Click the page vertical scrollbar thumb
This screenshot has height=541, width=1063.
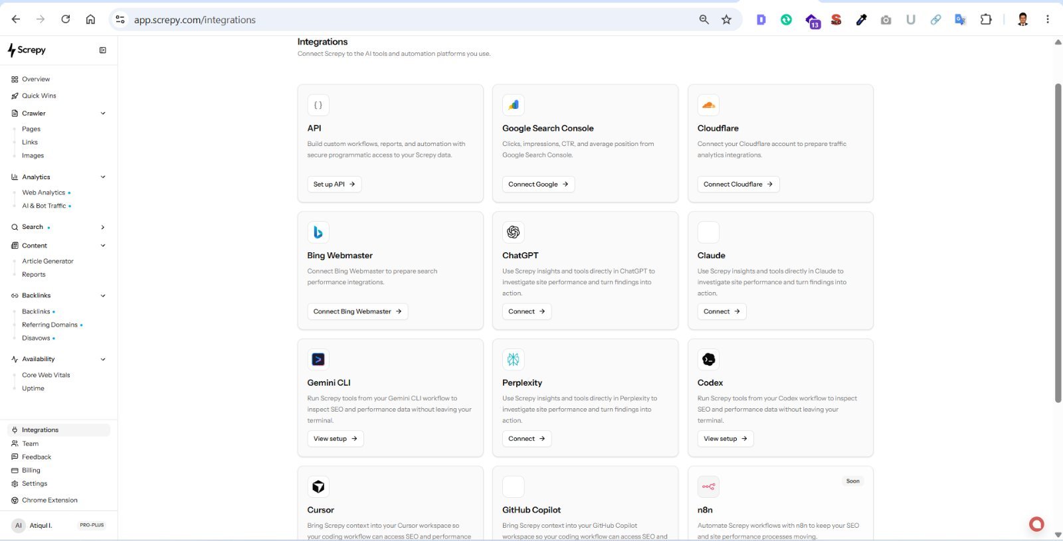(1058, 243)
